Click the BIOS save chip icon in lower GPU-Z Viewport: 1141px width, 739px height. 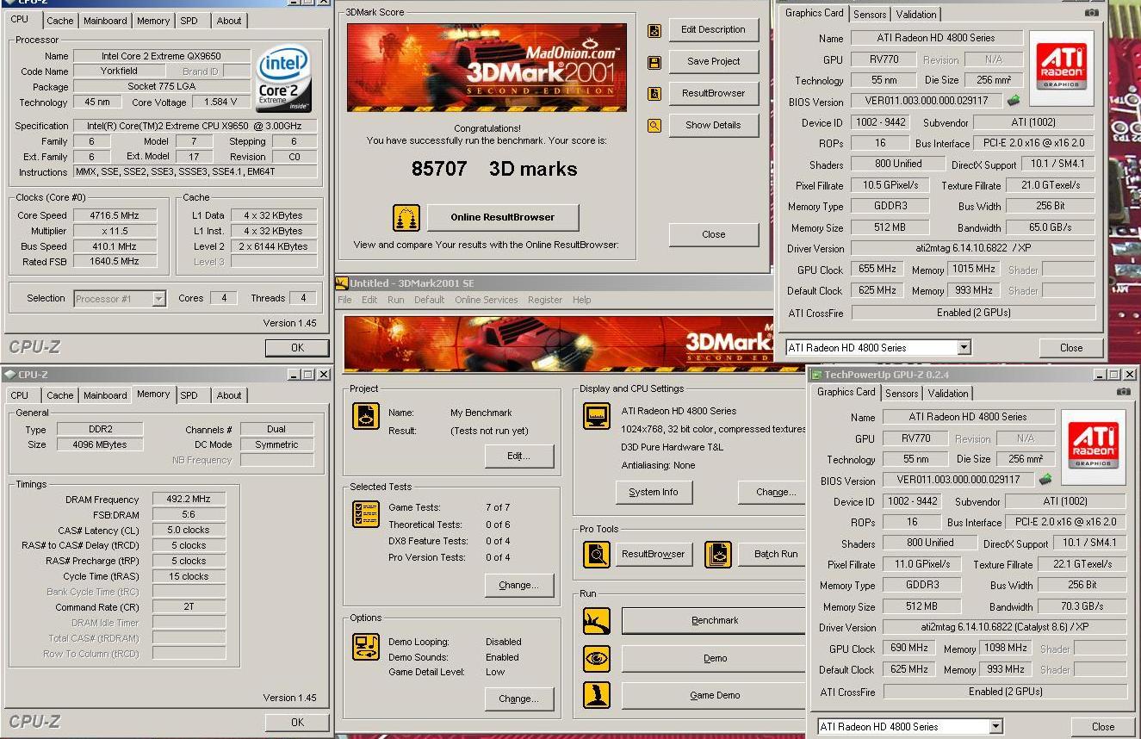coord(1046,480)
